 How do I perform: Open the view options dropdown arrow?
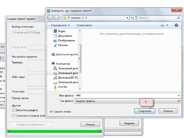(167, 25)
